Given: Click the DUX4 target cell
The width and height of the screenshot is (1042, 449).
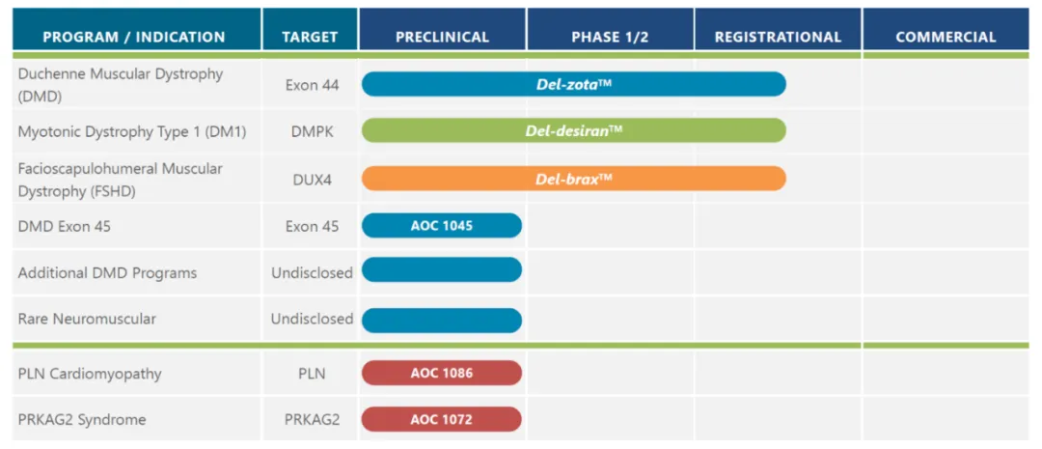Looking at the screenshot, I should tap(312, 180).
